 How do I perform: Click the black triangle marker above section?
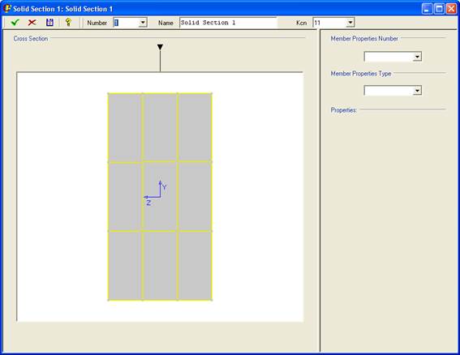tap(160, 47)
